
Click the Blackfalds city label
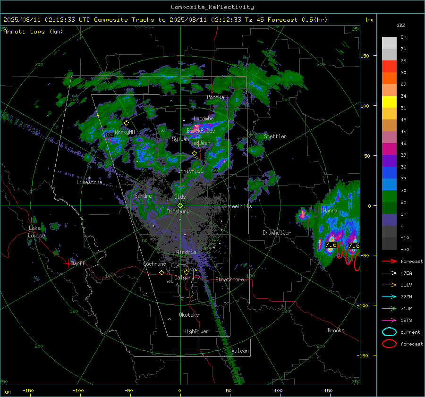(201, 131)
